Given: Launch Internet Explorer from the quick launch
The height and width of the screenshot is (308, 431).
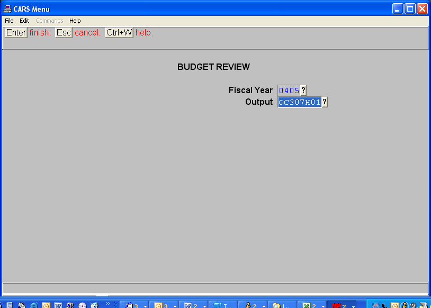Looking at the screenshot, I should 34,305.
